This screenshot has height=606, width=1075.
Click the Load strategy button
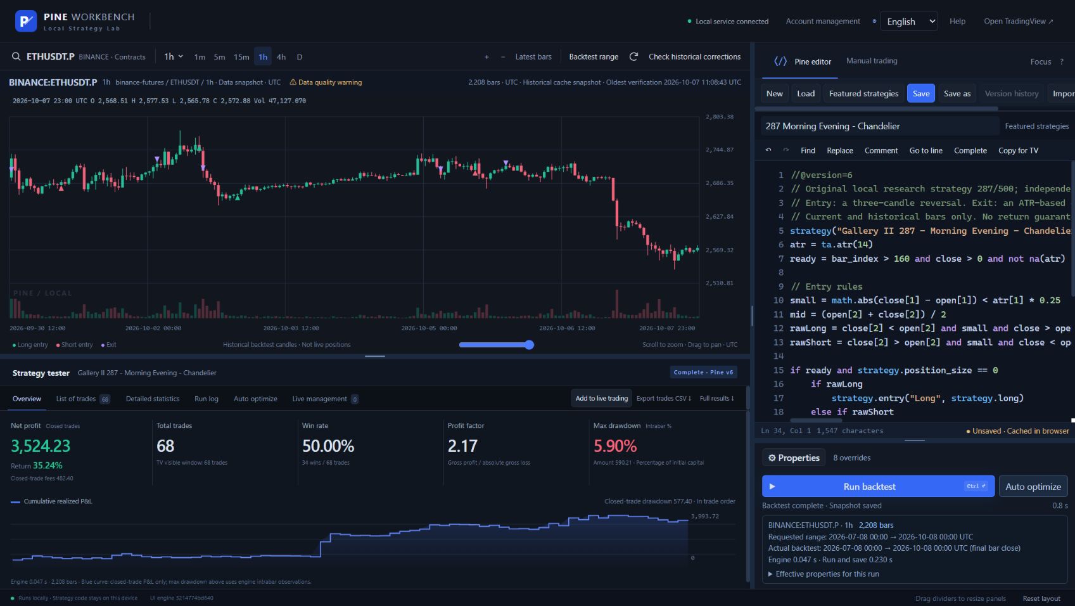[x=806, y=93]
